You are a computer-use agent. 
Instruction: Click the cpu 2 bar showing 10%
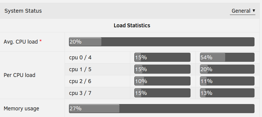tap(162, 81)
